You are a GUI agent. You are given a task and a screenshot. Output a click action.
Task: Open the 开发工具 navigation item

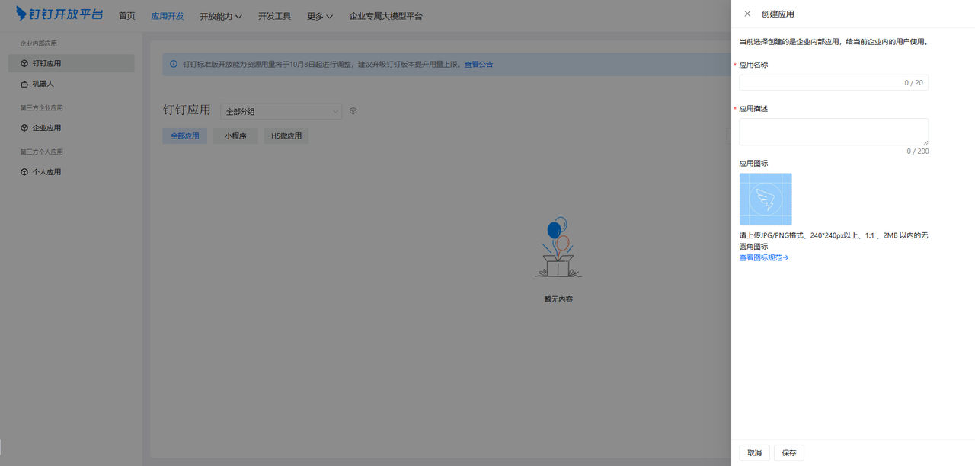point(274,16)
